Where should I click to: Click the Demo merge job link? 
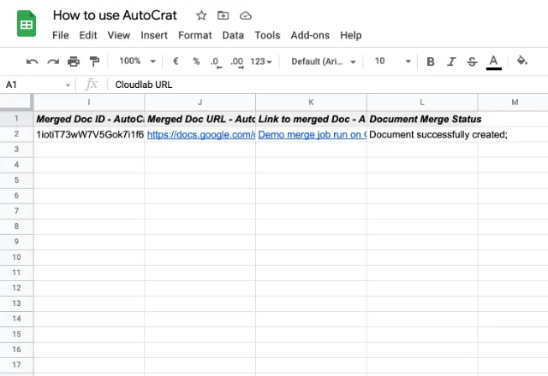[312, 134]
